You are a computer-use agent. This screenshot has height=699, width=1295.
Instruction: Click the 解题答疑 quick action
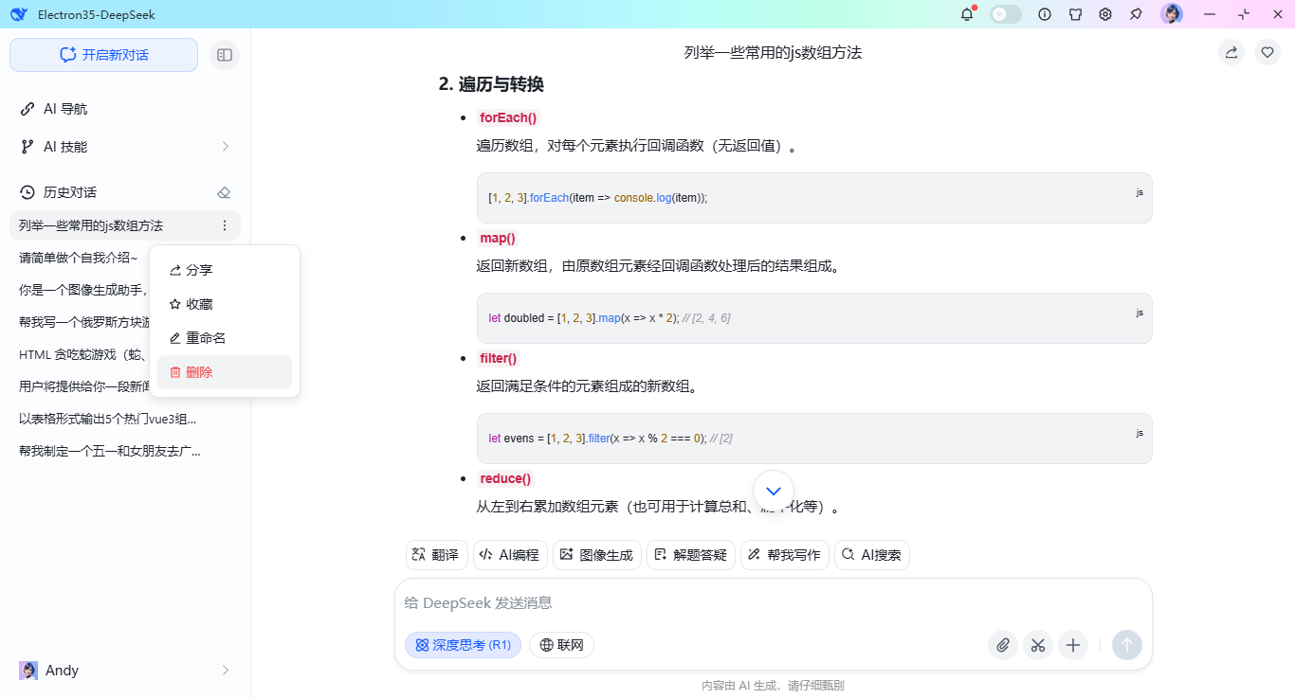pyautogui.click(x=691, y=555)
